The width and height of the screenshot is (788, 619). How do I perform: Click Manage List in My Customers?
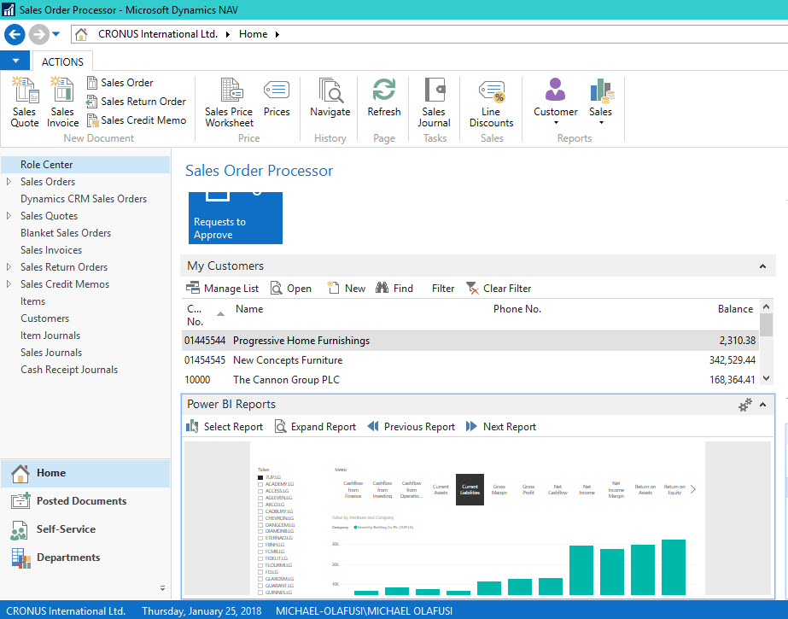[x=222, y=288]
